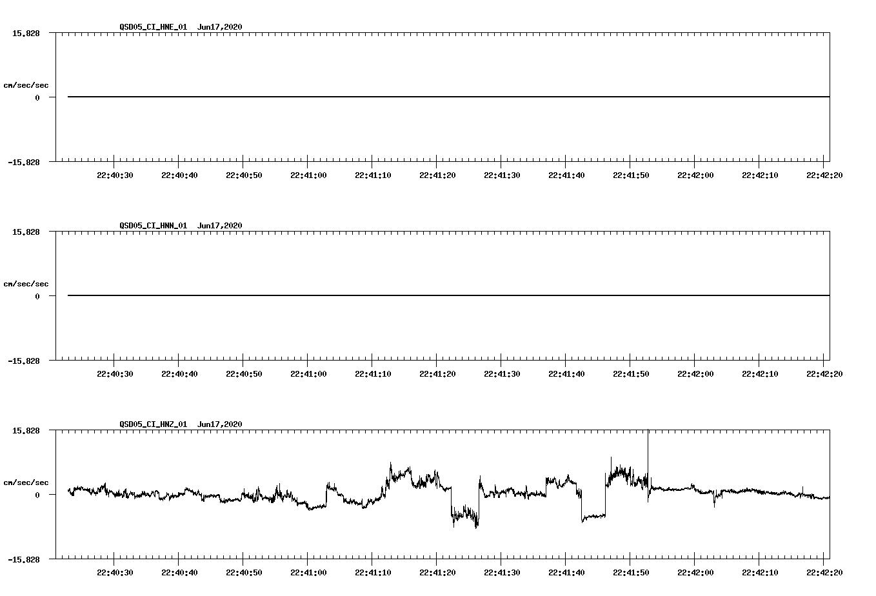Click the cm/sec/sec unit label on HNN plot

point(26,284)
